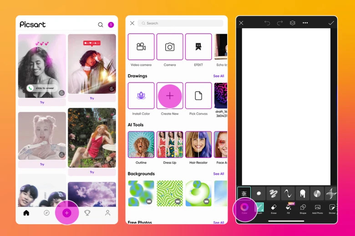Undo the last drawing action

(x=267, y=23)
